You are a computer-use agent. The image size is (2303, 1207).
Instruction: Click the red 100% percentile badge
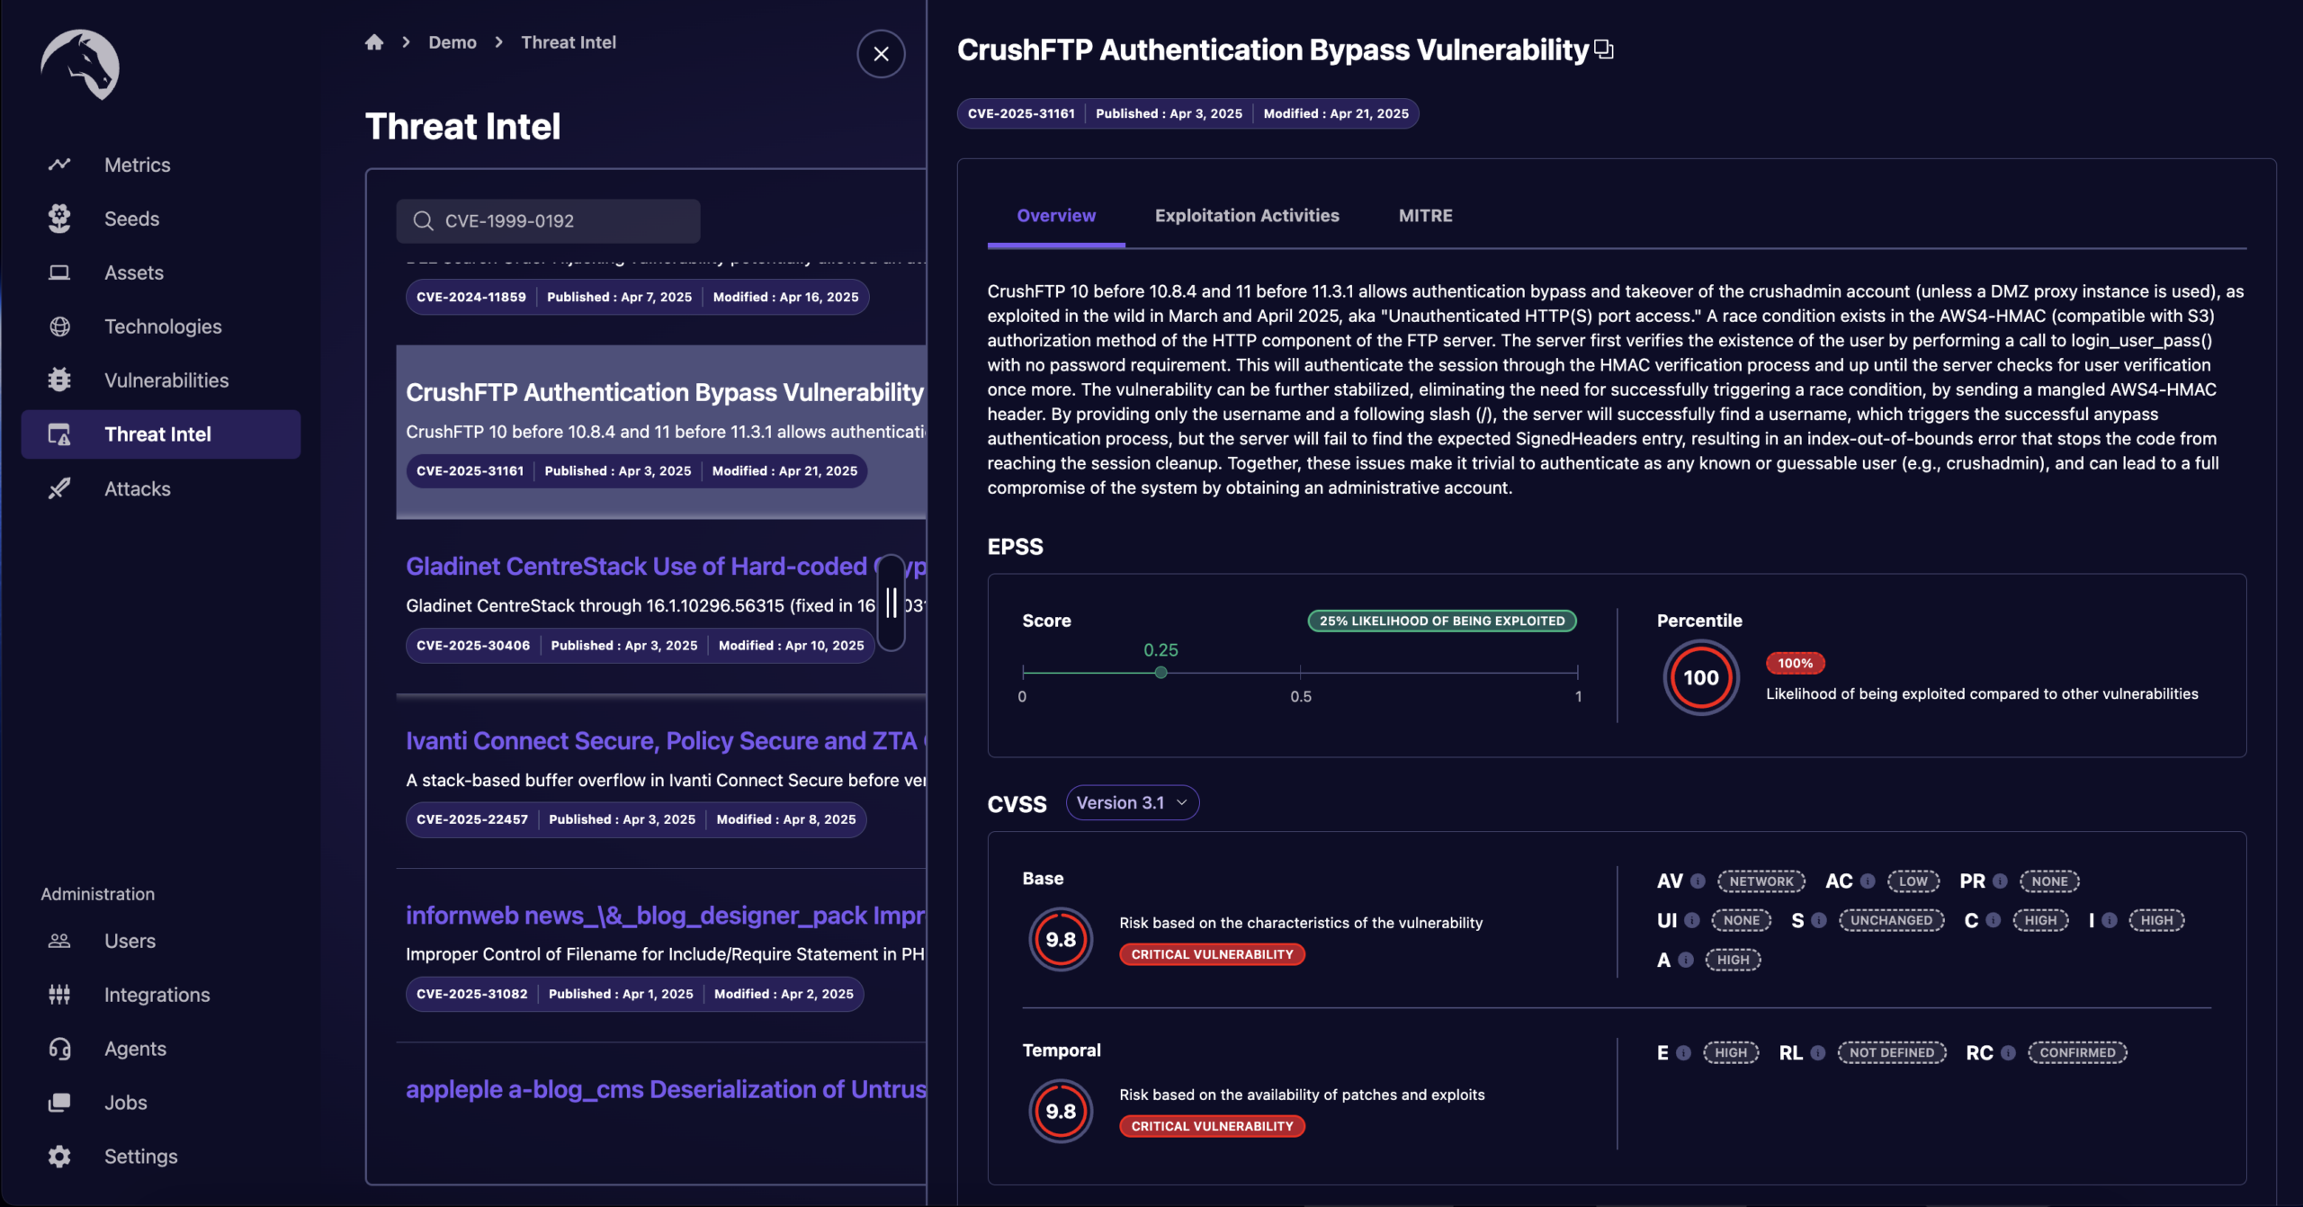point(1795,664)
